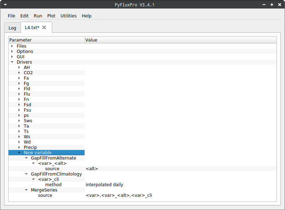Select the Fsd driver label
285x210 pixels.
tap(27, 105)
